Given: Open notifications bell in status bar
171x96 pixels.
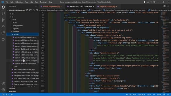Looking at the screenshot, I should [168, 94].
